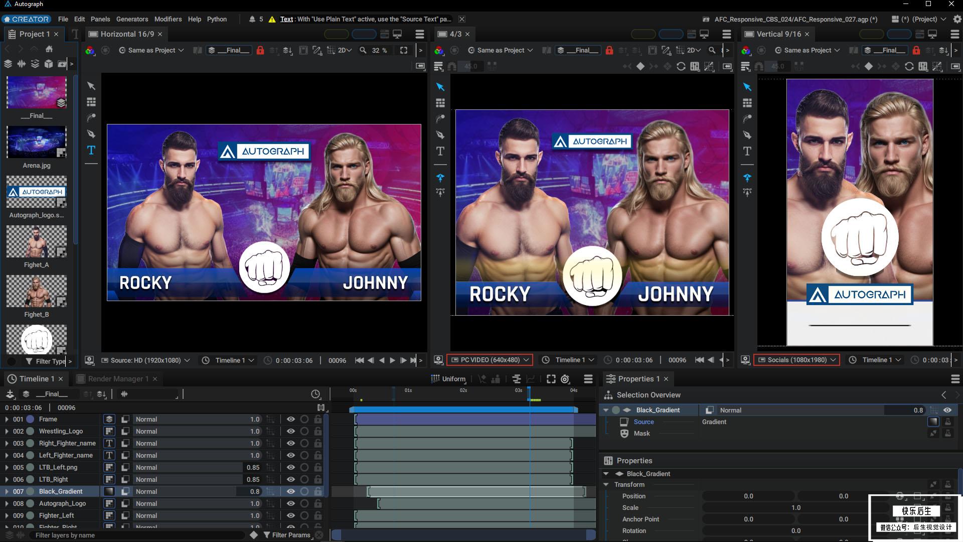Expand the Frame layer in timeline
The image size is (963, 542).
pos(7,419)
